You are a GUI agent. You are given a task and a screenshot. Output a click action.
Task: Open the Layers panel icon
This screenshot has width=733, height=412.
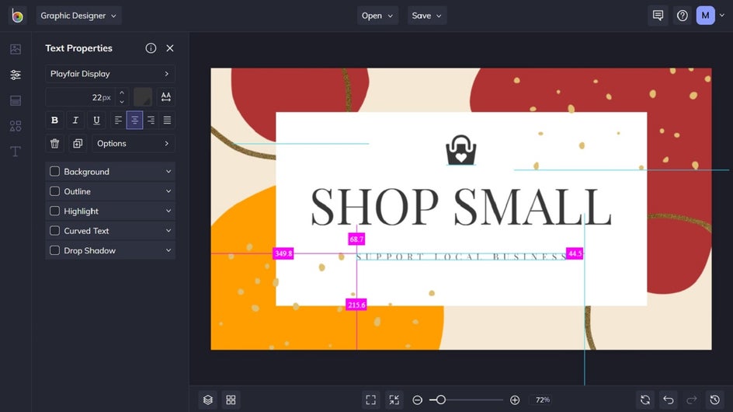208,400
